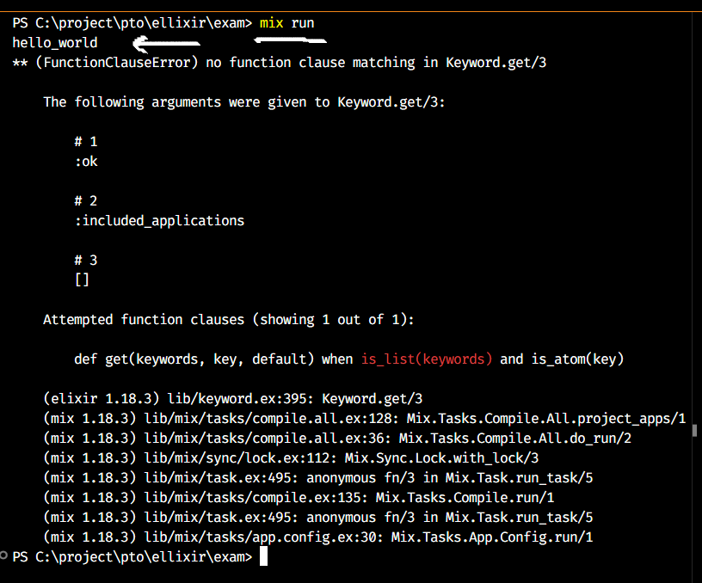Image resolution: width=702 pixels, height=583 pixels.
Task: Click "Mix.Tasks.Compile.run/1" function name
Action: click(x=465, y=497)
